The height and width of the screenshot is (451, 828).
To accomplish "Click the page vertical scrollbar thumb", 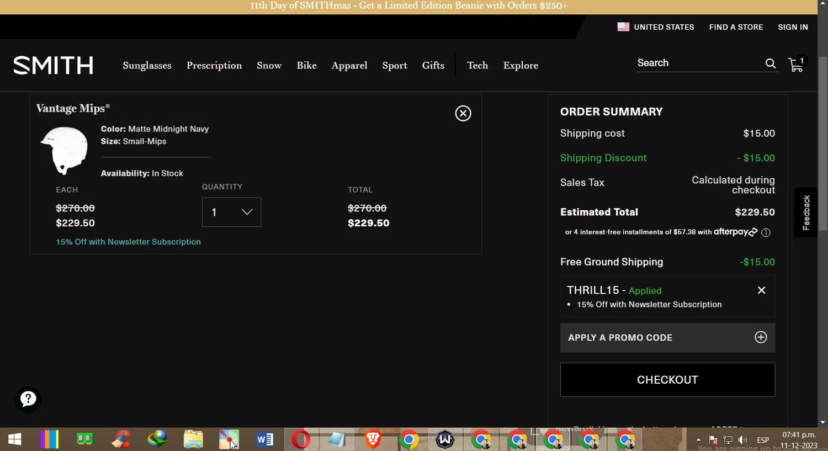I will (x=822, y=142).
